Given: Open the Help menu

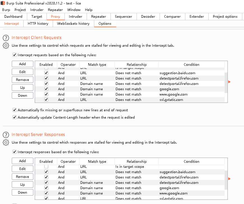Looking at the screenshot, I should tap(89, 10).
